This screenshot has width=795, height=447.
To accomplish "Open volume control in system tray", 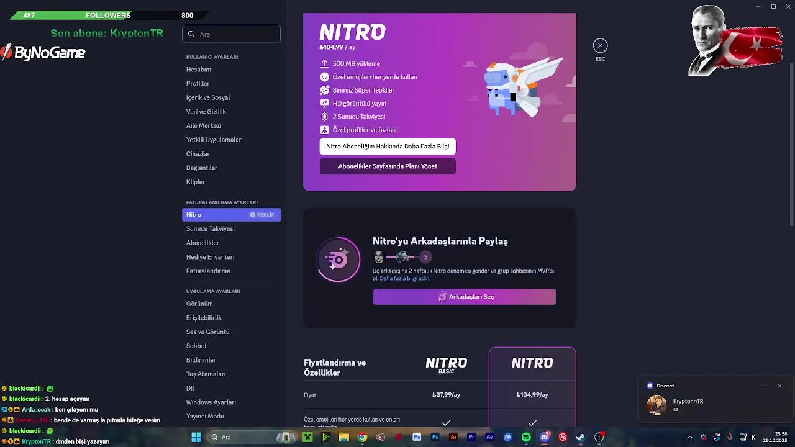I will click(x=753, y=437).
